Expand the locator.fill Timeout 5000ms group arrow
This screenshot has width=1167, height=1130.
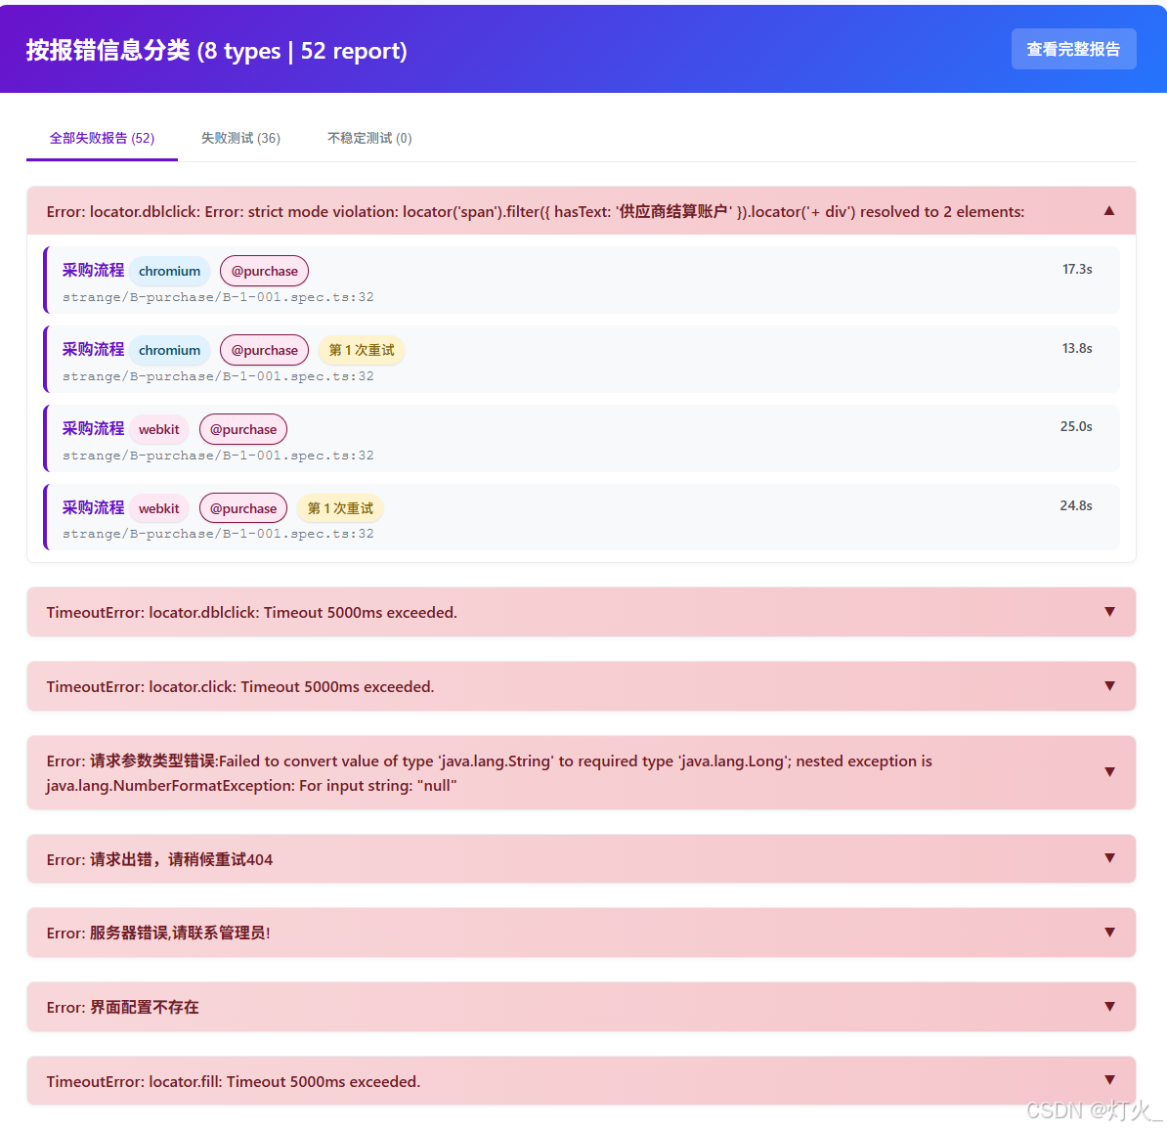1109,1080
